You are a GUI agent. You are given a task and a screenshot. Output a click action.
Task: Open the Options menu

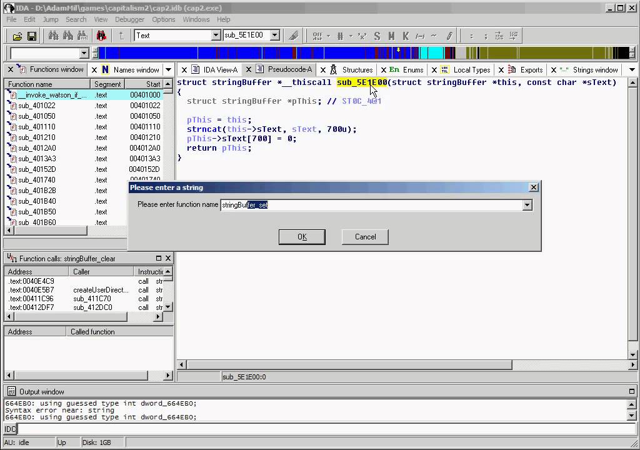(163, 19)
